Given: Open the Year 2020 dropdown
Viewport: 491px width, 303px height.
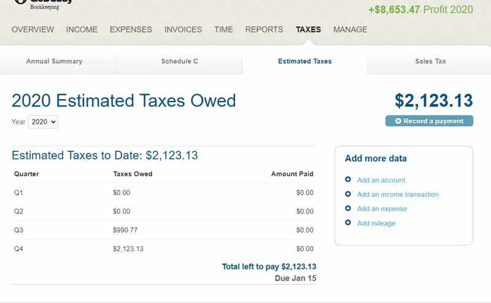Looking at the screenshot, I should point(43,122).
